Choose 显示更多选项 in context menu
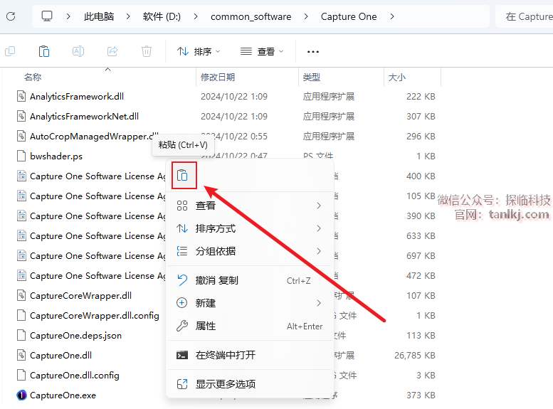Screen dimensions: 553x409 point(250,384)
